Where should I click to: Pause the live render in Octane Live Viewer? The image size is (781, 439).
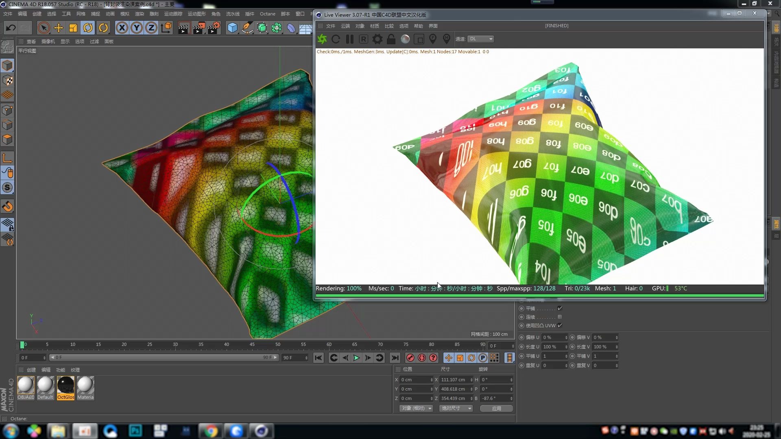pyautogui.click(x=349, y=39)
